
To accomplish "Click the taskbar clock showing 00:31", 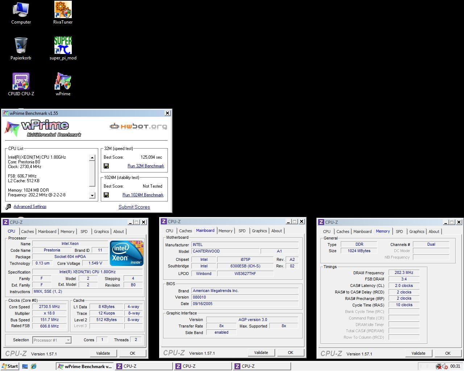I will 455,366.
